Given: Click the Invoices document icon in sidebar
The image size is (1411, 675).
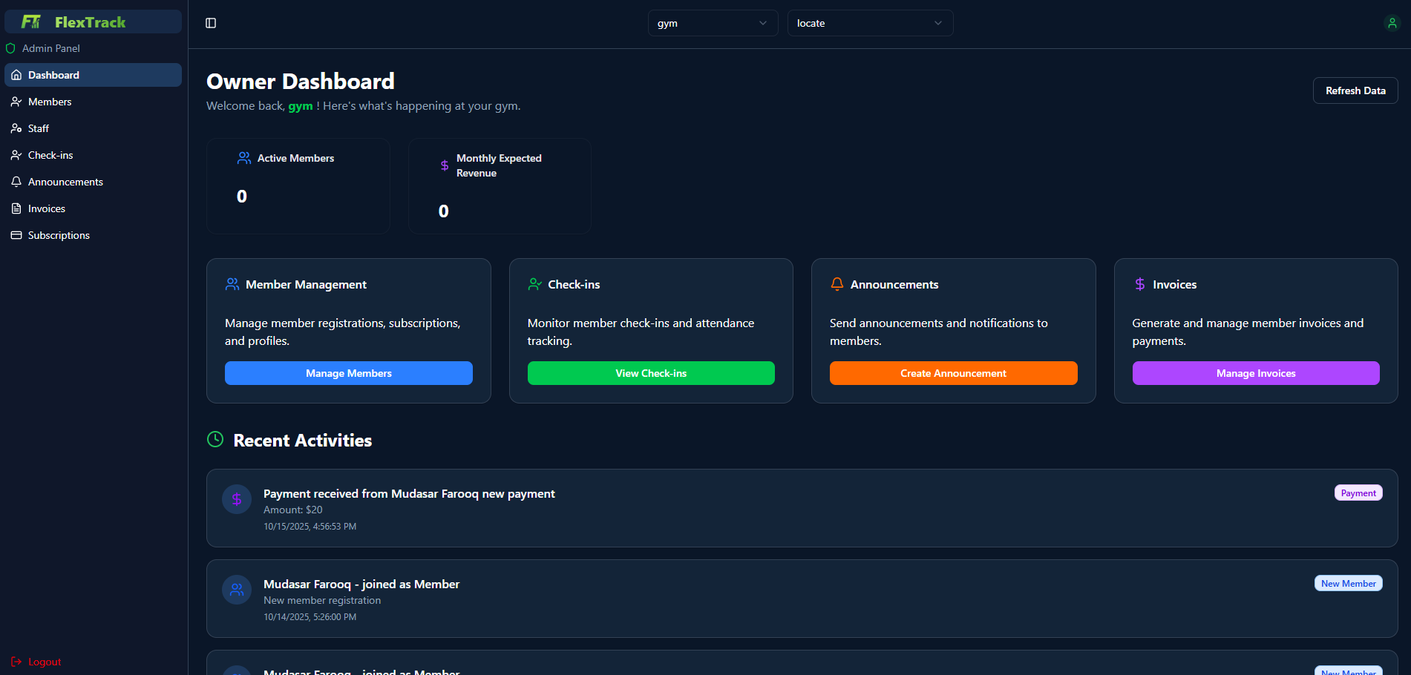Looking at the screenshot, I should (x=16, y=208).
